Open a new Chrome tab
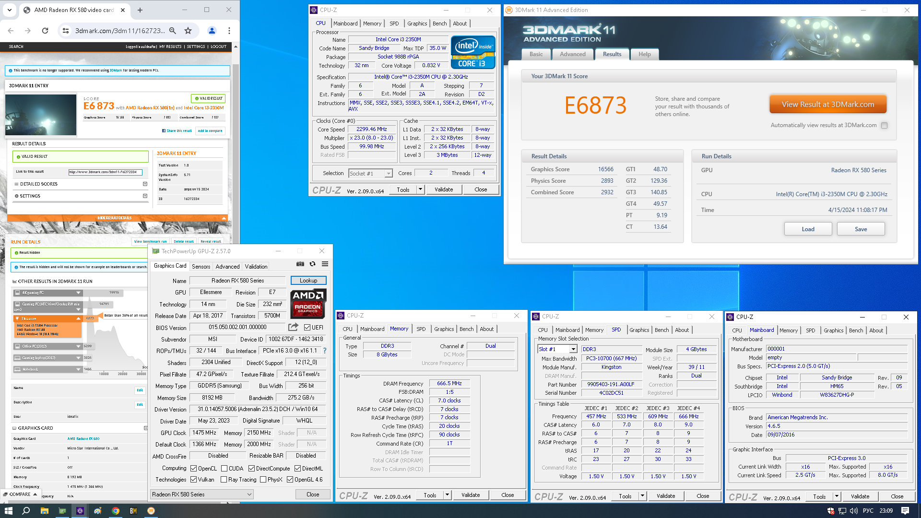 click(140, 10)
